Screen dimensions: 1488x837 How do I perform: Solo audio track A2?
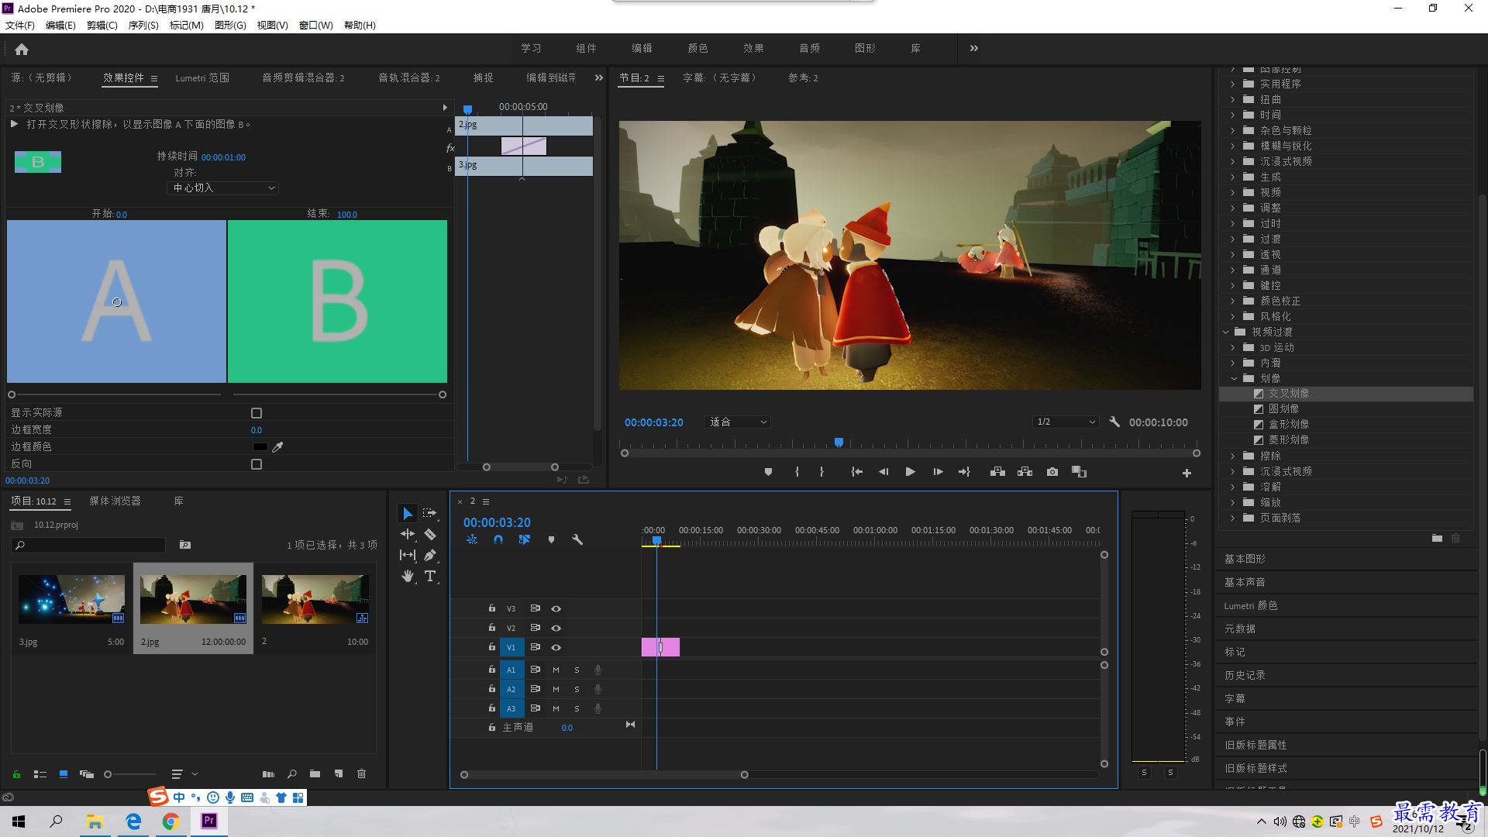coord(577,689)
